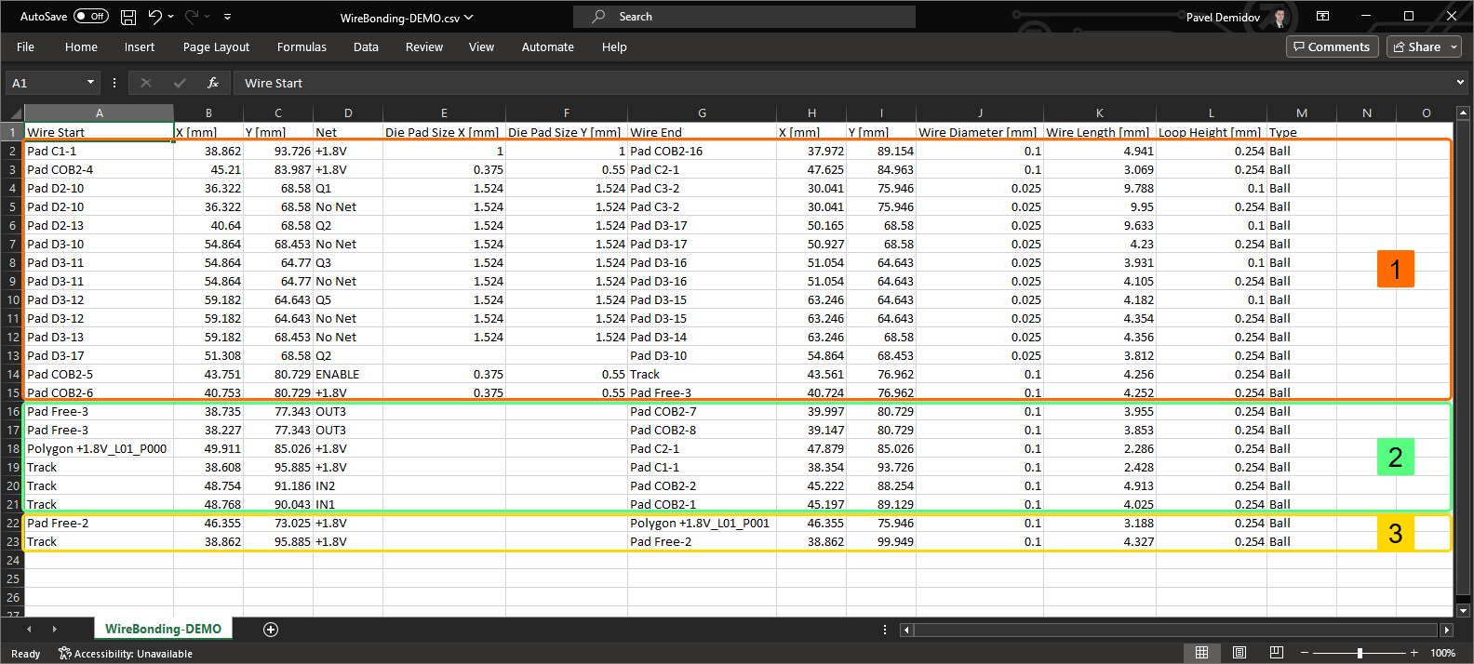Click the Insert Function fx icon

213,83
